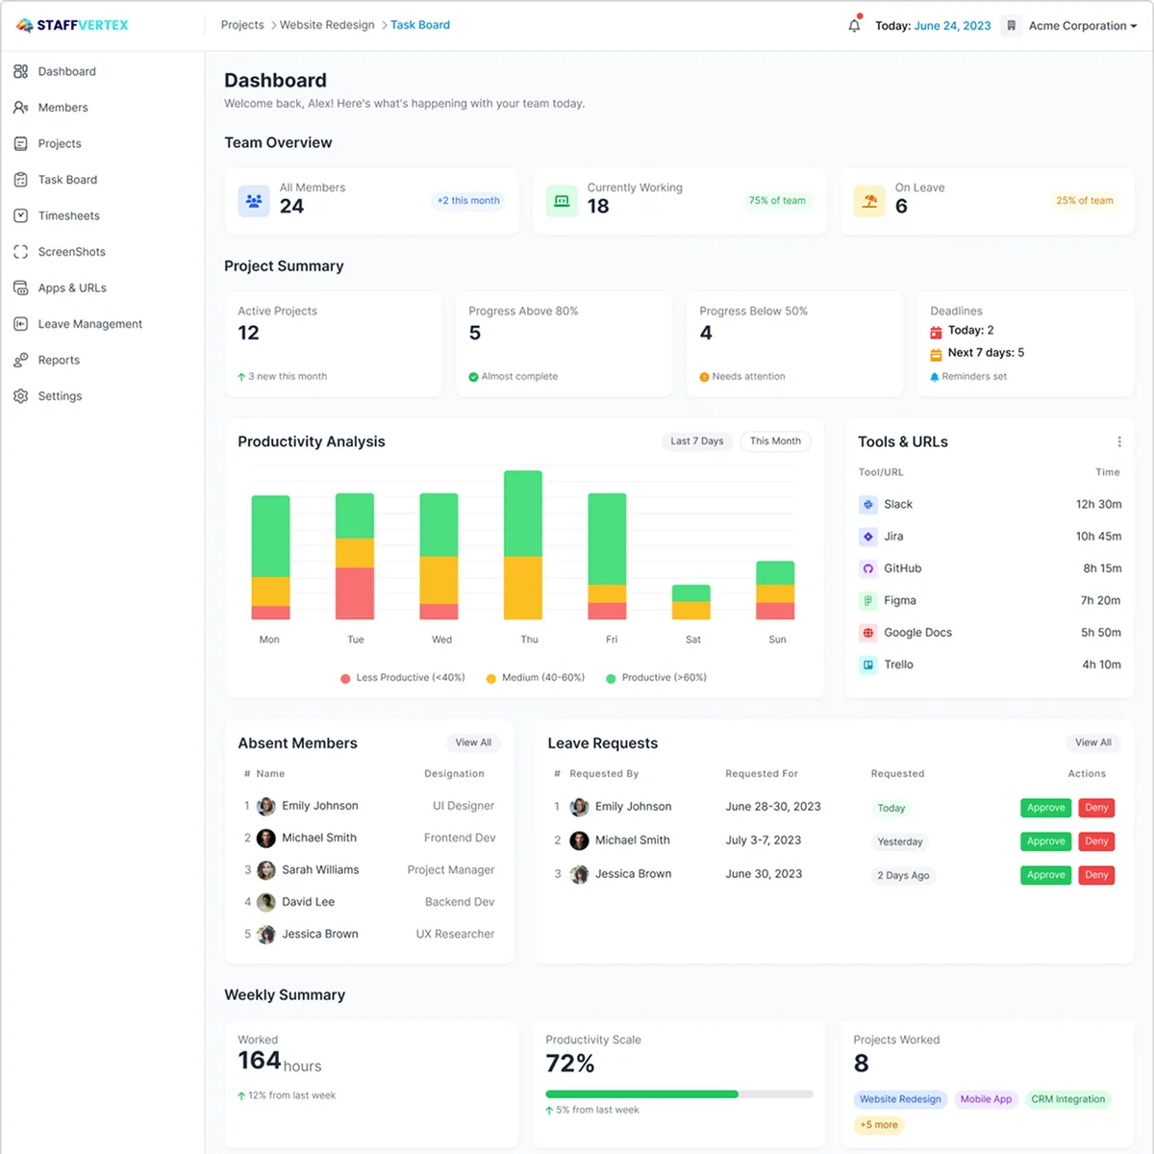Deny Jessica Brown's leave request
This screenshot has height=1154, width=1154.
click(x=1096, y=875)
